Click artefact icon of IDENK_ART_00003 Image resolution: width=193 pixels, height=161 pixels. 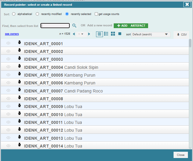[x=19, y=58]
